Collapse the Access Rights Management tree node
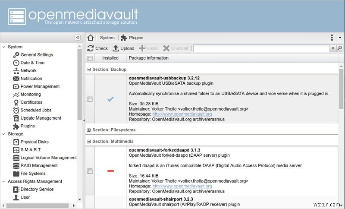Screen dimensions: 345x209 [x=3, y=181]
